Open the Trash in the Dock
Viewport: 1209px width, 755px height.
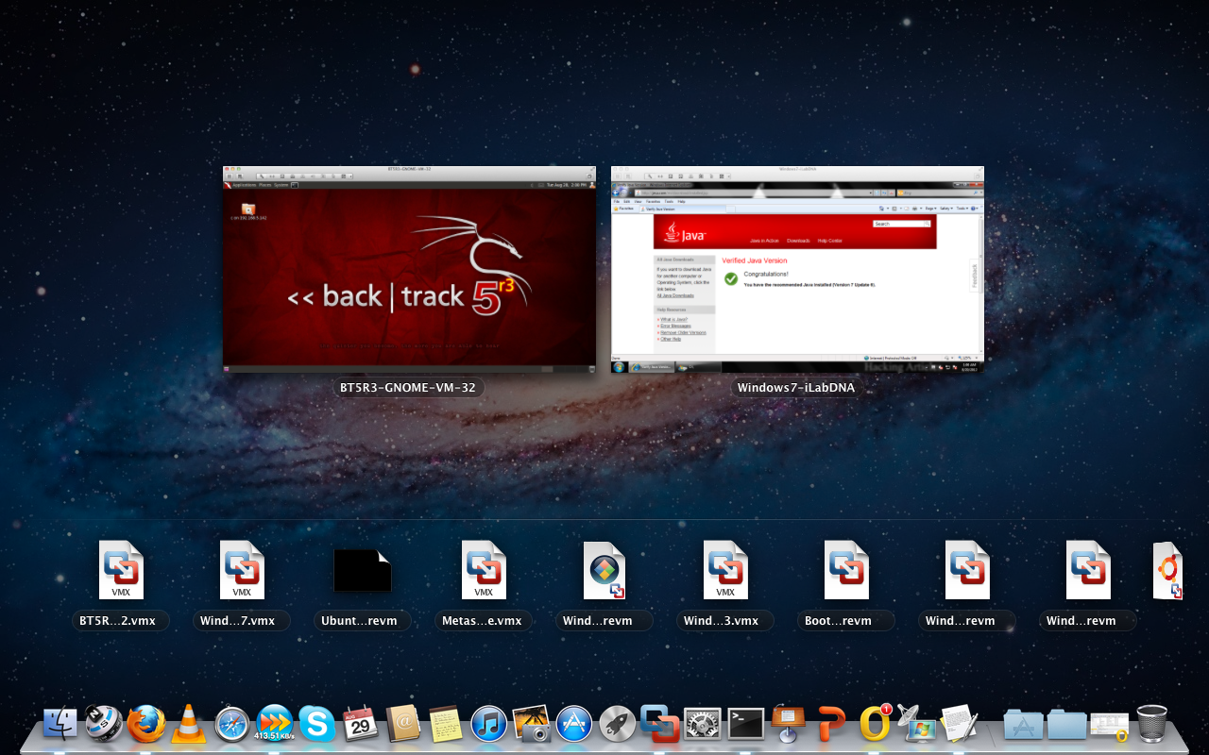(x=1152, y=725)
